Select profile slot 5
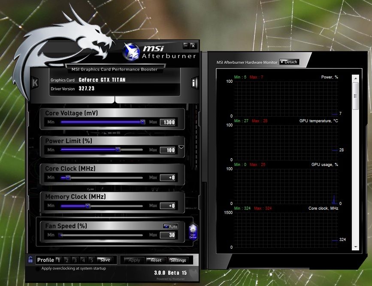The width and height of the screenshot is (372, 286). coord(91,260)
